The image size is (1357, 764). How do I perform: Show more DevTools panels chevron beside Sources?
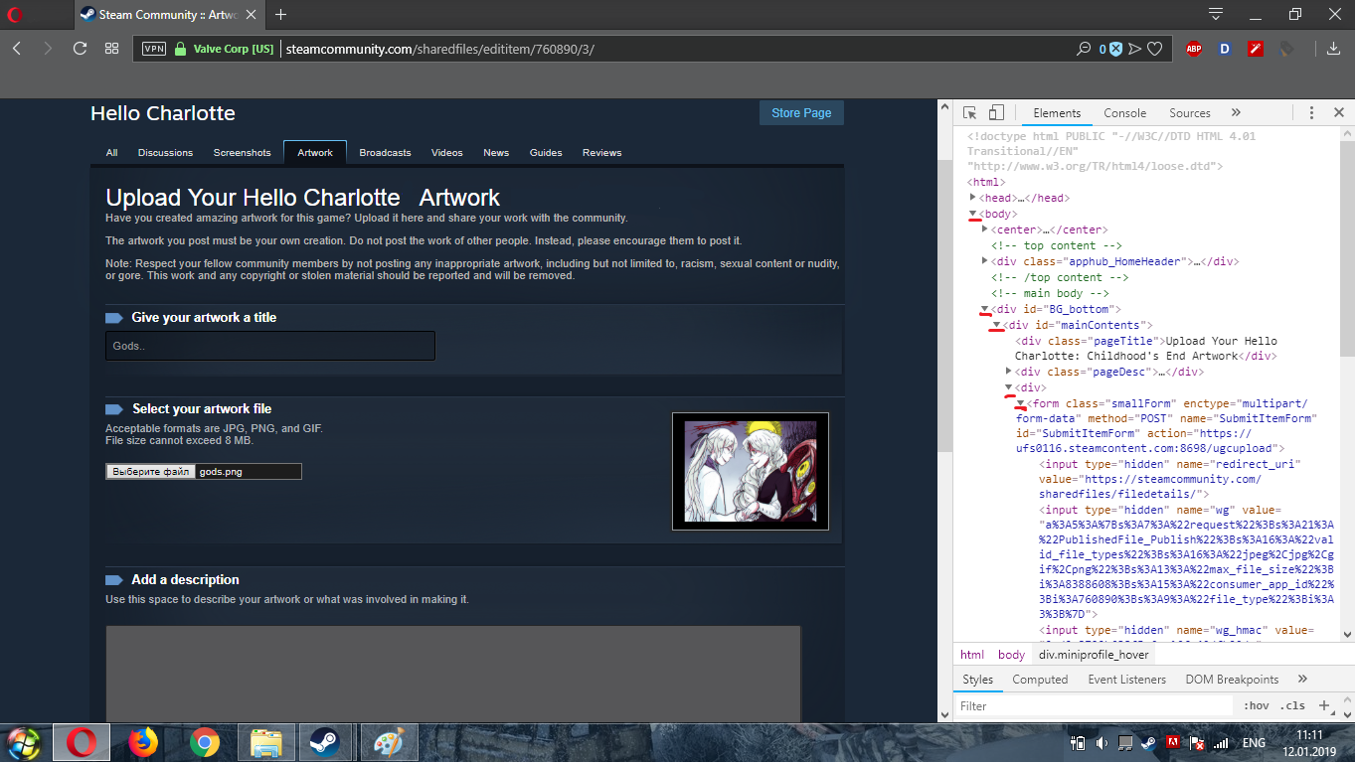tap(1236, 113)
